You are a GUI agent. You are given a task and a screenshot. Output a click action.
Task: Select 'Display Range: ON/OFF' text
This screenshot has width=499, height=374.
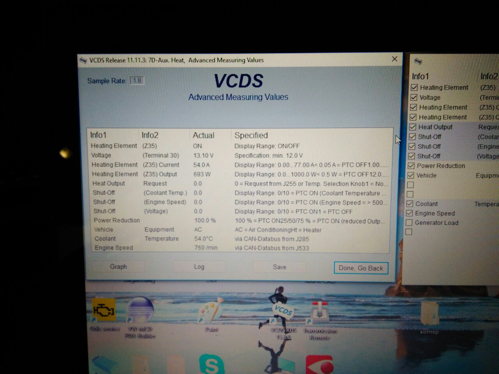267,146
